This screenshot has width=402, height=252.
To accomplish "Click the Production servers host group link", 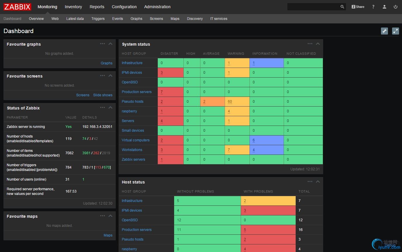I will [x=136, y=92].
